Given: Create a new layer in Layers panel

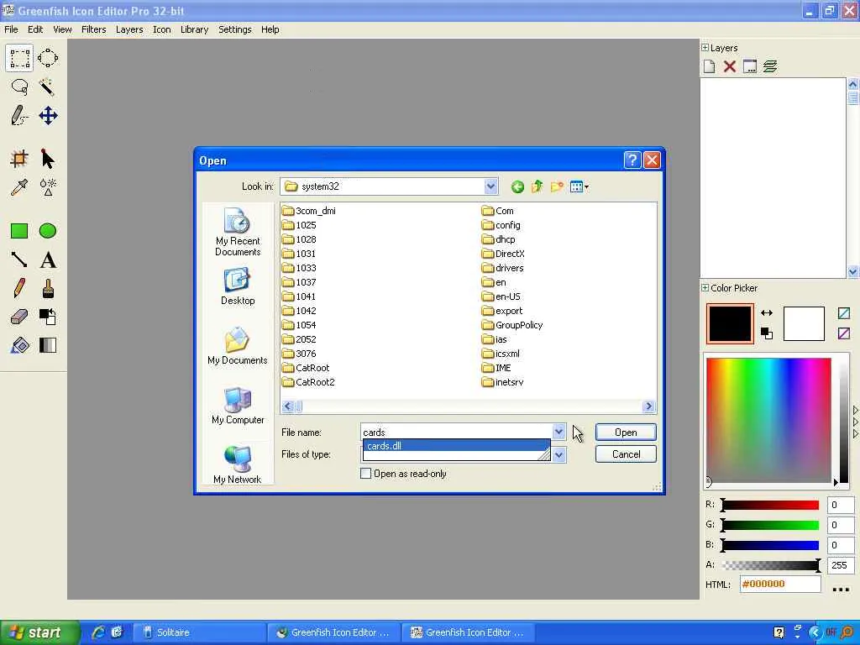Looking at the screenshot, I should coord(709,66).
